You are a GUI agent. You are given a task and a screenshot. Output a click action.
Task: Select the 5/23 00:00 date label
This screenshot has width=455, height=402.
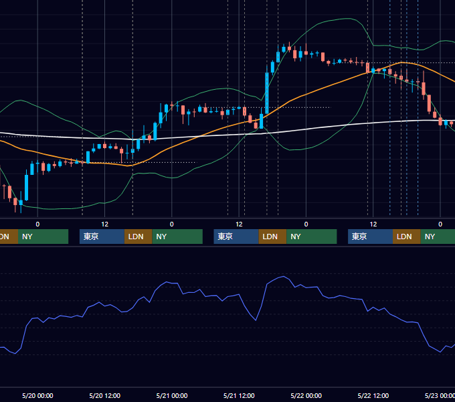click(440, 395)
